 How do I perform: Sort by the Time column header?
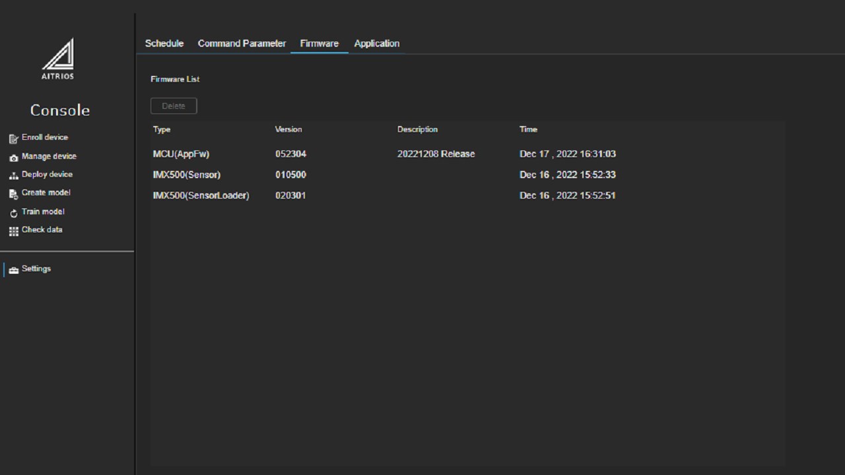pyautogui.click(x=528, y=129)
